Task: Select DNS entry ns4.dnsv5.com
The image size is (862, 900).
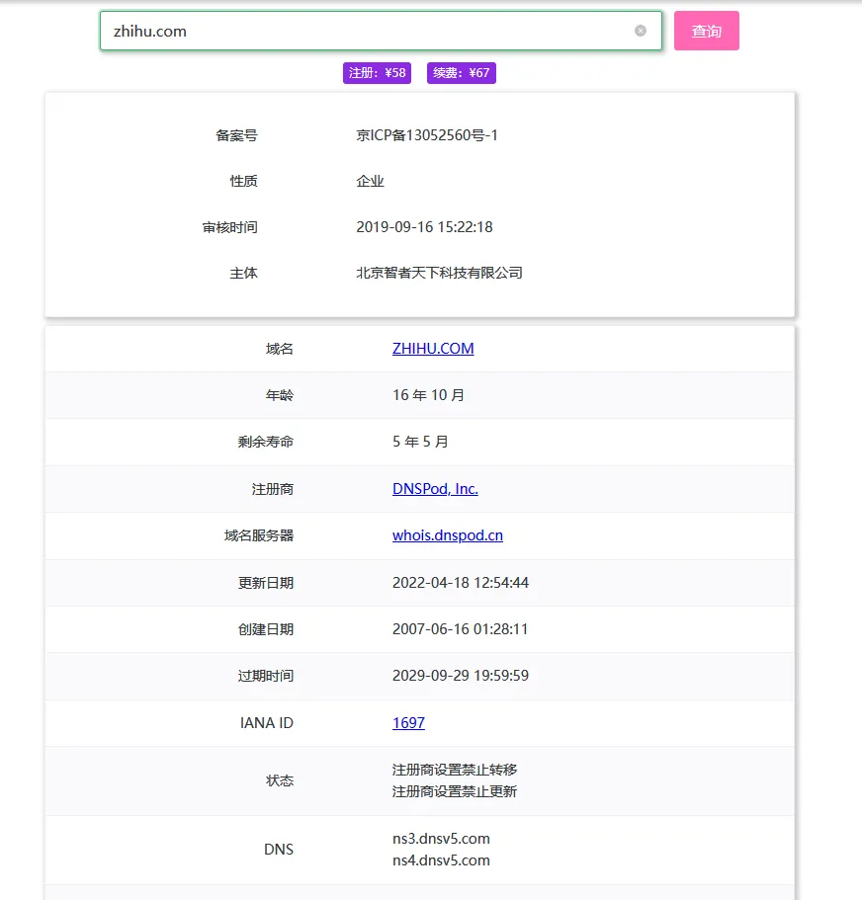Action: [x=441, y=860]
